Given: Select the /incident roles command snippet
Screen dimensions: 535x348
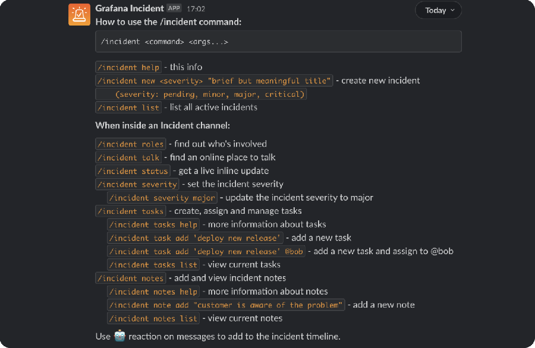Looking at the screenshot, I should click(130, 144).
